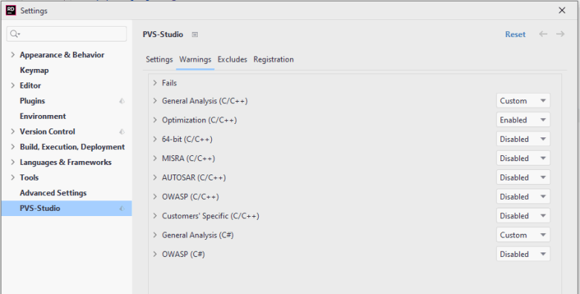Click the Settings window title text
580x294 pixels.
tap(33, 10)
